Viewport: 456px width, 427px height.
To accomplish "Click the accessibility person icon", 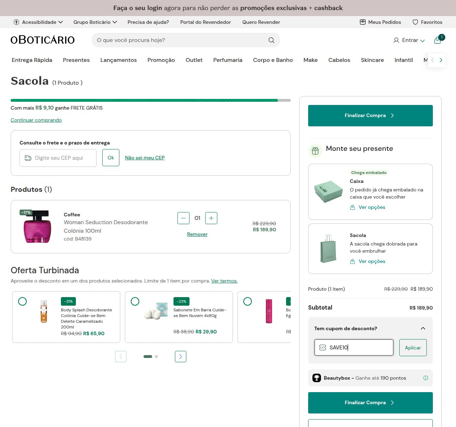I will 16,22.
